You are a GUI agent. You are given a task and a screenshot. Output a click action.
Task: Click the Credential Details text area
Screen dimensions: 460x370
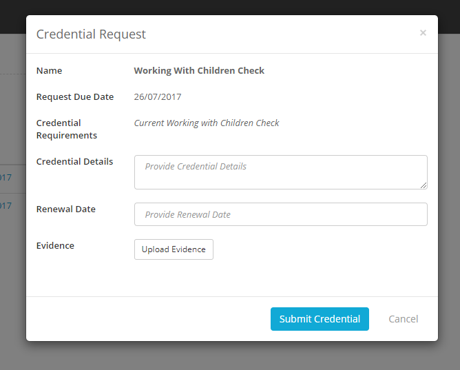(x=280, y=172)
